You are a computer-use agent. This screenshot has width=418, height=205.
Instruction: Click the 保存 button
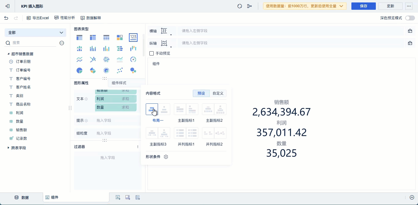click(x=363, y=6)
